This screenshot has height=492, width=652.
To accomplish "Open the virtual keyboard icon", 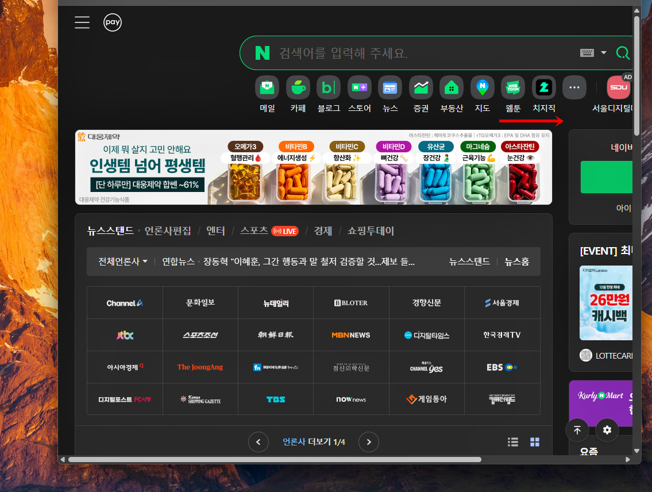I will 587,53.
